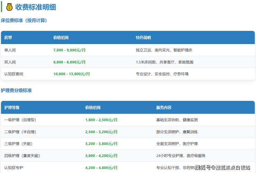Click the 护理等级 column header

[12, 107]
